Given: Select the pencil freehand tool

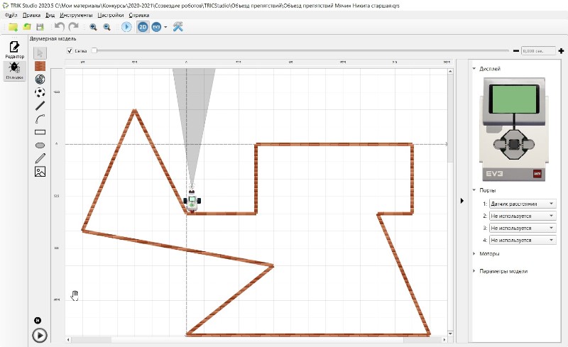Looking at the screenshot, I should [40, 158].
